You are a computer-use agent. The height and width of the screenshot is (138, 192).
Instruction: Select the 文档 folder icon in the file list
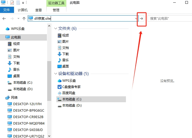tap(60, 48)
